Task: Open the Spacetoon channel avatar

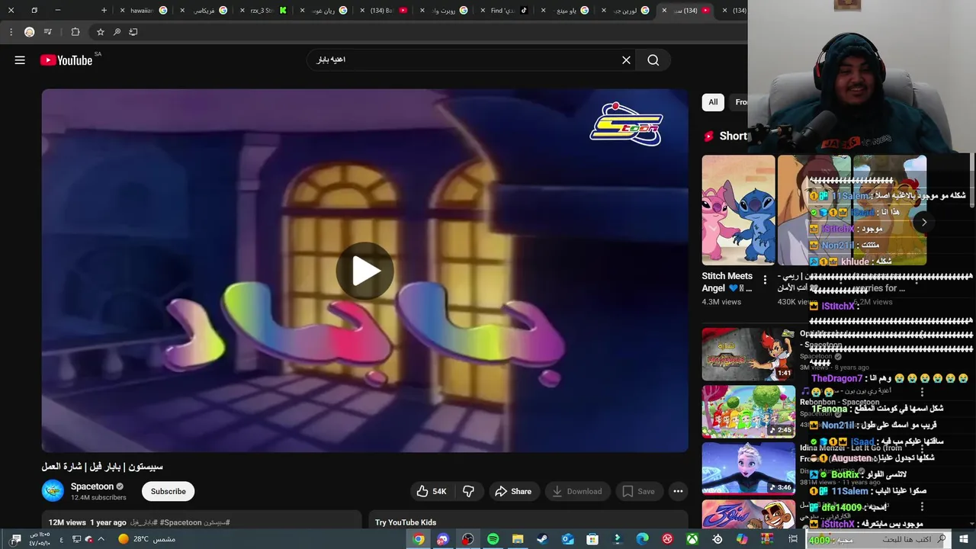Action: [53, 491]
